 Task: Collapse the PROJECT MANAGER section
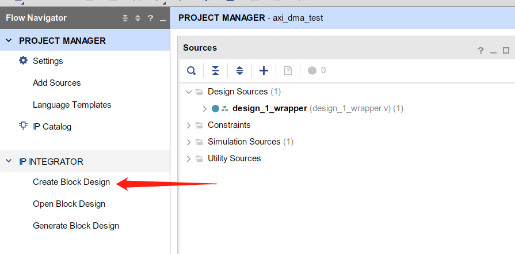pyautogui.click(x=9, y=40)
